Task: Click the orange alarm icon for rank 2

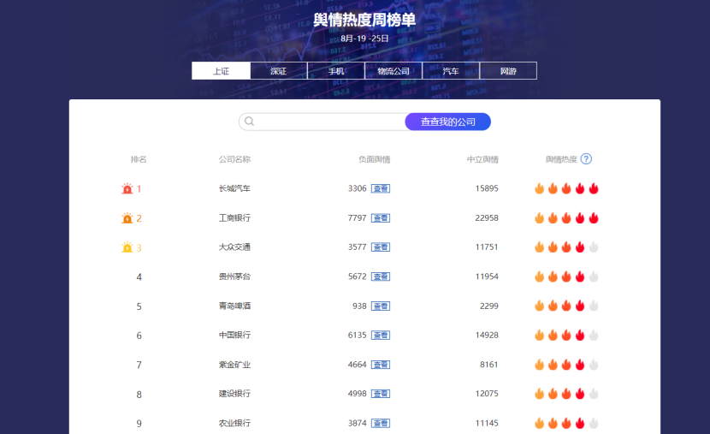Action: 127,218
